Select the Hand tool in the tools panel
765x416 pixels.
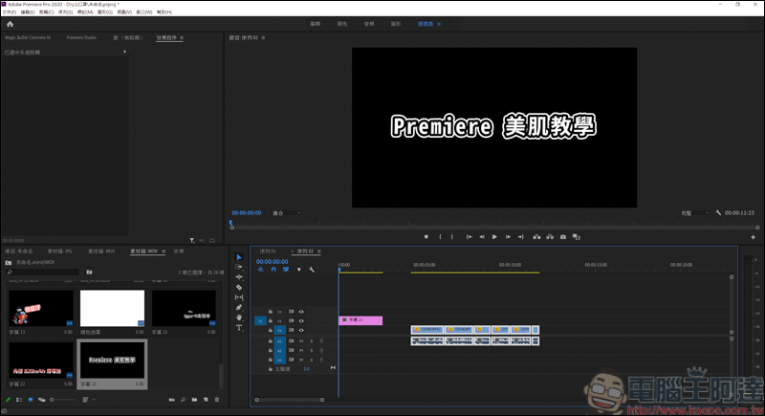click(239, 317)
